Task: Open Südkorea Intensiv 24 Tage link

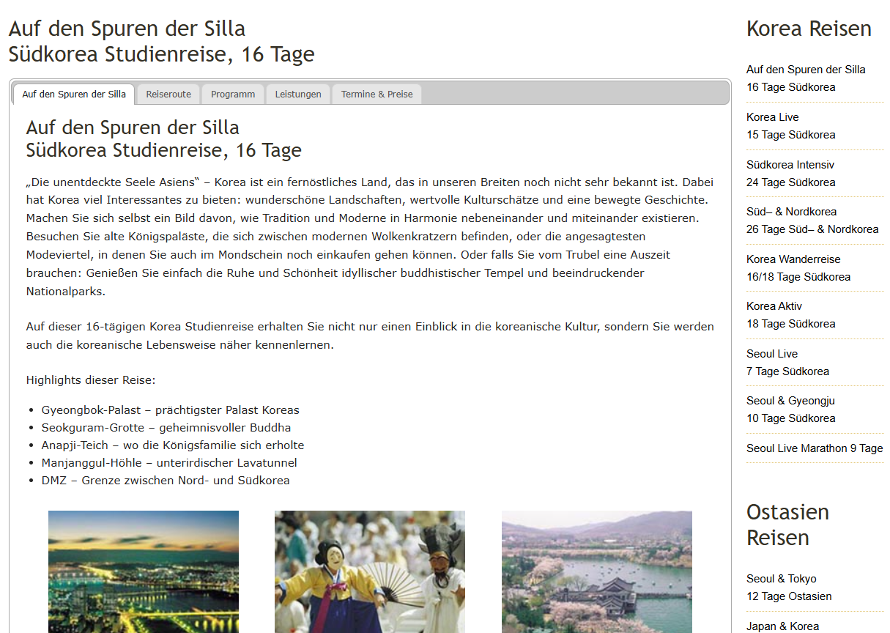Action: (x=790, y=174)
